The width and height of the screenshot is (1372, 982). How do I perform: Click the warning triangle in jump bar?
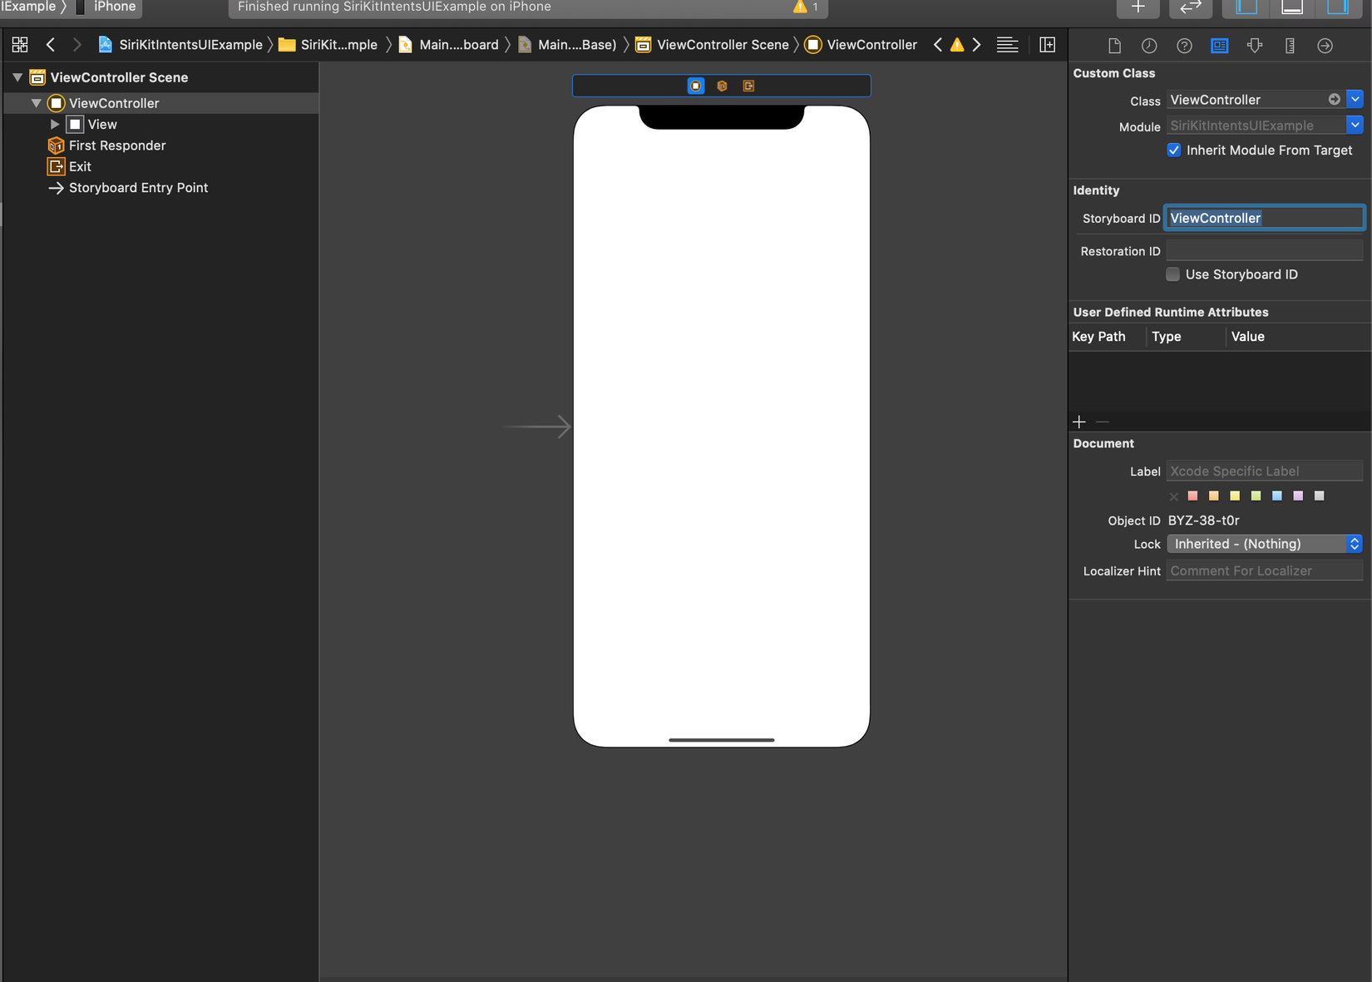click(x=957, y=45)
